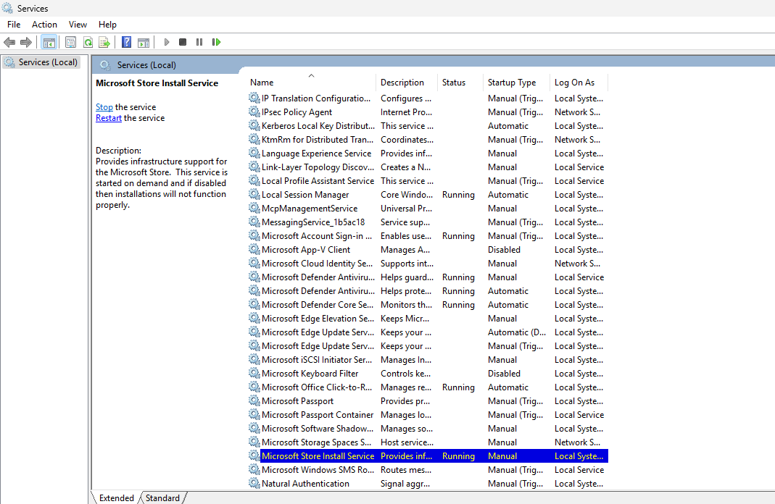Image resolution: width=775 pixels, height=504 pixels.
Task: Select Services (Local) in the console tree
Action: coord(48,62)
